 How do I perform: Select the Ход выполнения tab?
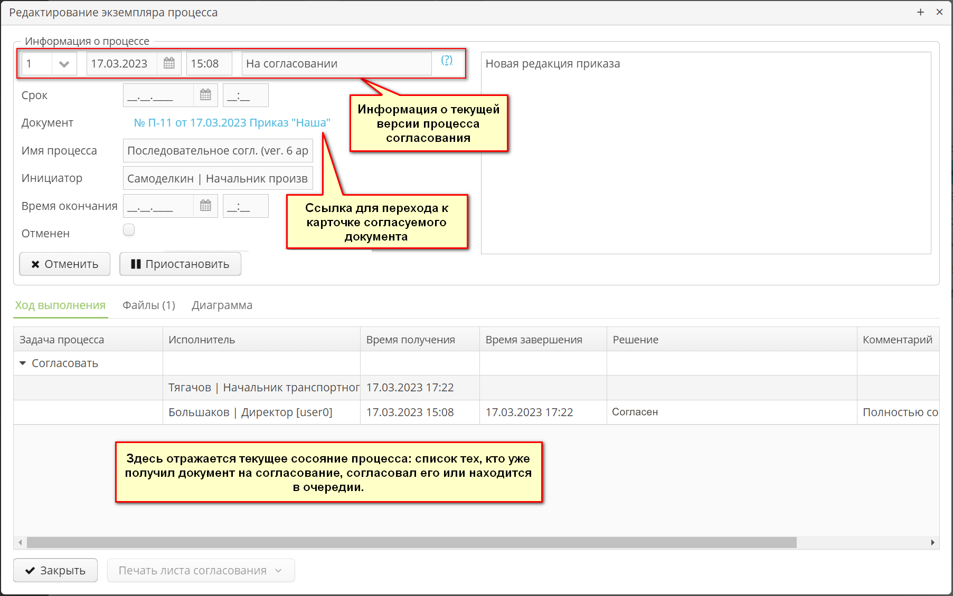(x=60, y=305)
